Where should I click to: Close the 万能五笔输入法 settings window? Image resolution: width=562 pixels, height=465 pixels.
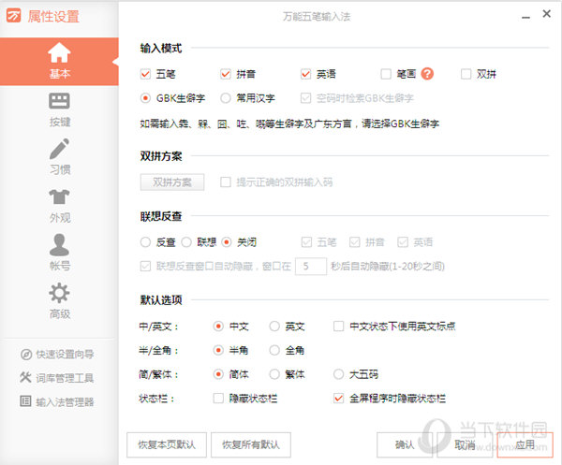547,14
